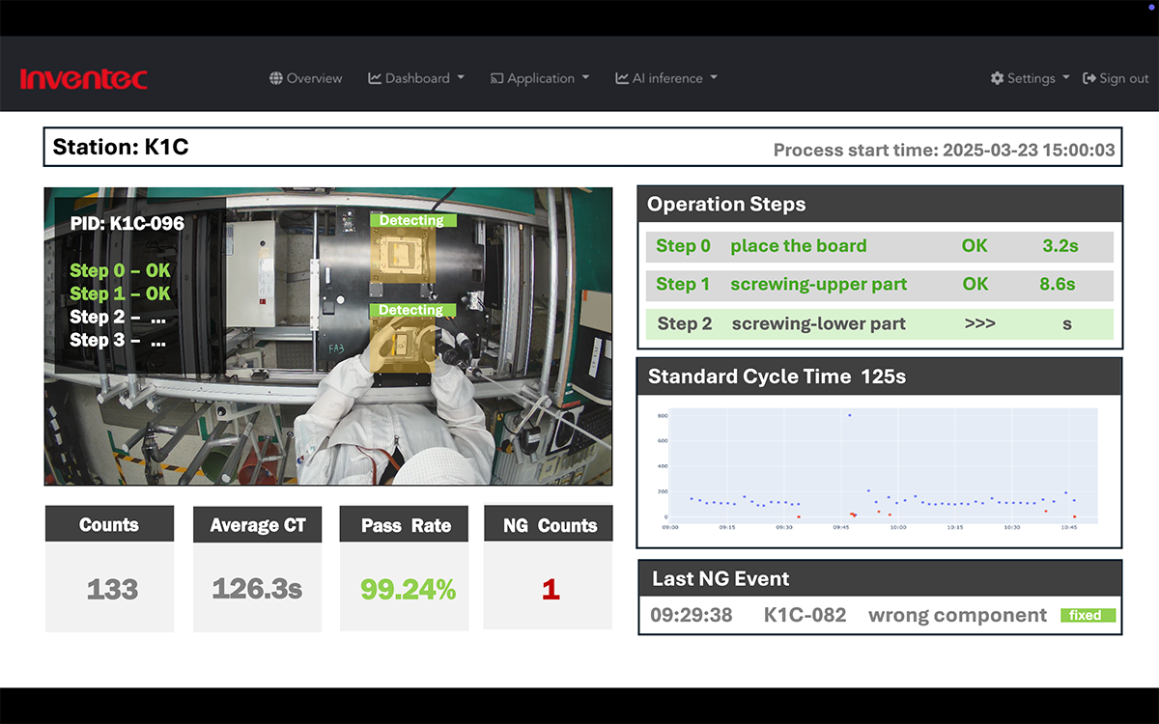Click the globe icon beside Overview
The width and height of the screenshot is (1159, 724).
[x=276, y=78]
